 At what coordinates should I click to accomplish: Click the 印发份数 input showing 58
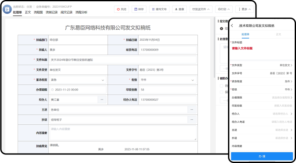coord(168,90)
